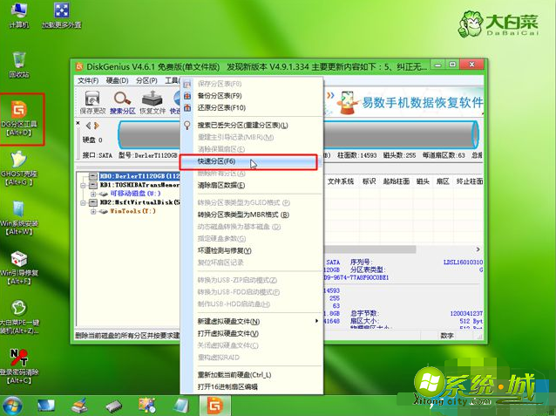The width and height of the screenshot is (556, 416).
Task: Select HD1:TOSHIBATransMemory in the disk tree
Action: click(139, 185)
